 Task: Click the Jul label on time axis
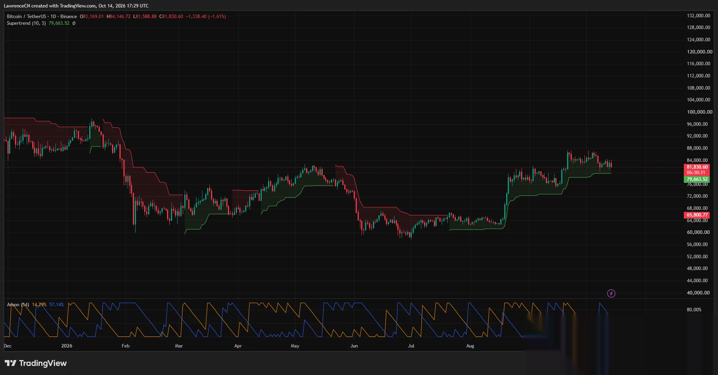coord(411,346)
